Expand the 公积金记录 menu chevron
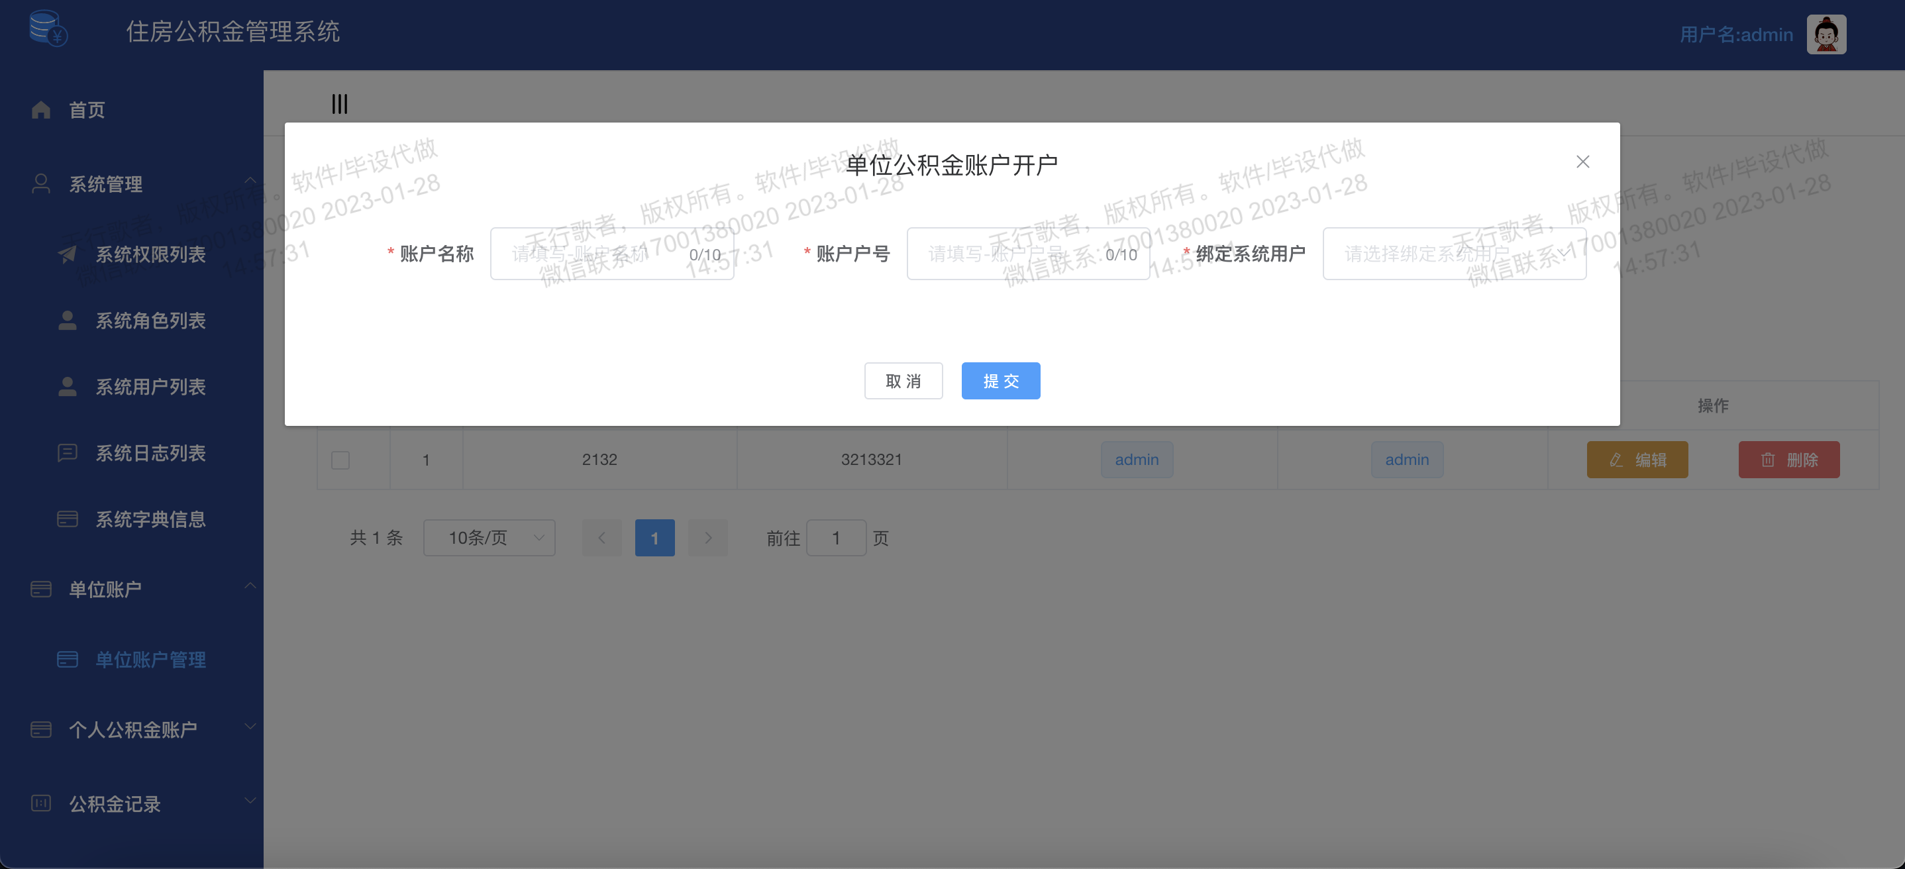 tap(250, 800)
